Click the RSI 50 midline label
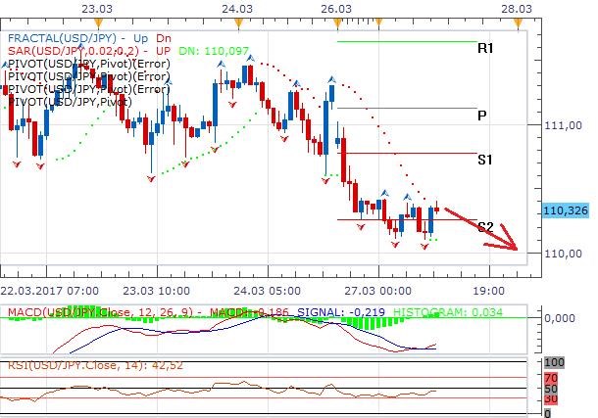This screenshot has width=598, height=418. pos(551,389)
